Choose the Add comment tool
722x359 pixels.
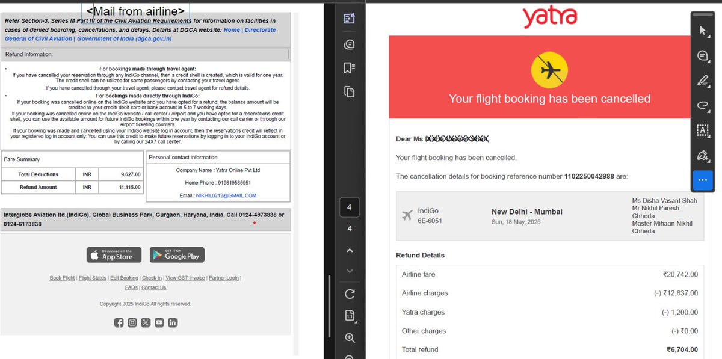702,55
